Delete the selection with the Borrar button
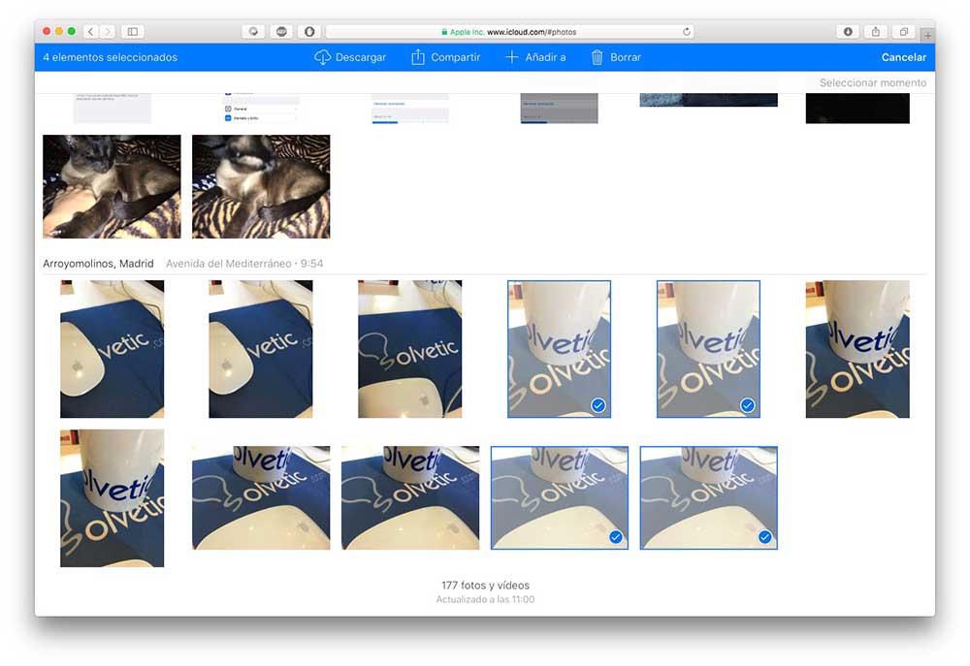This screenshot has width=970, height=666. click(616, 57)
